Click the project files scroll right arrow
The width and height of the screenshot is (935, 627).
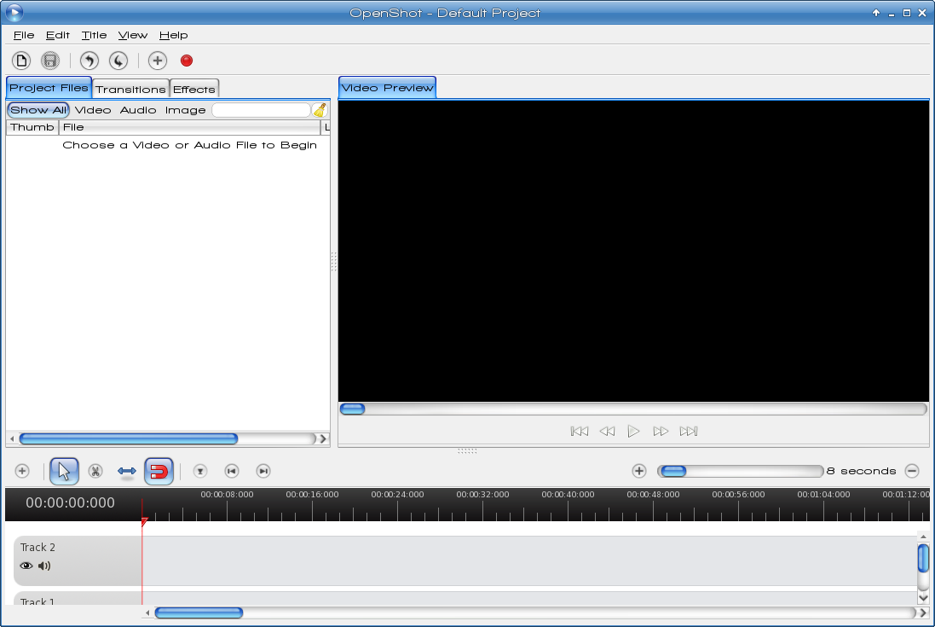pyautogui.click(x=323, y=438)
